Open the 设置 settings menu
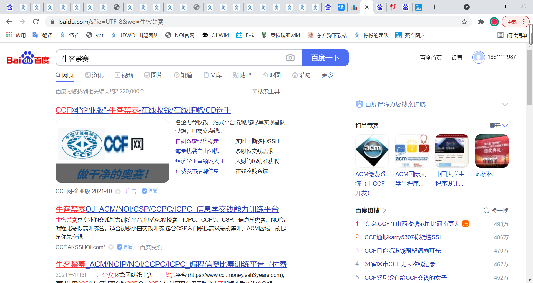The width and height of the screenshot is (533, 283). pos(457,58)
